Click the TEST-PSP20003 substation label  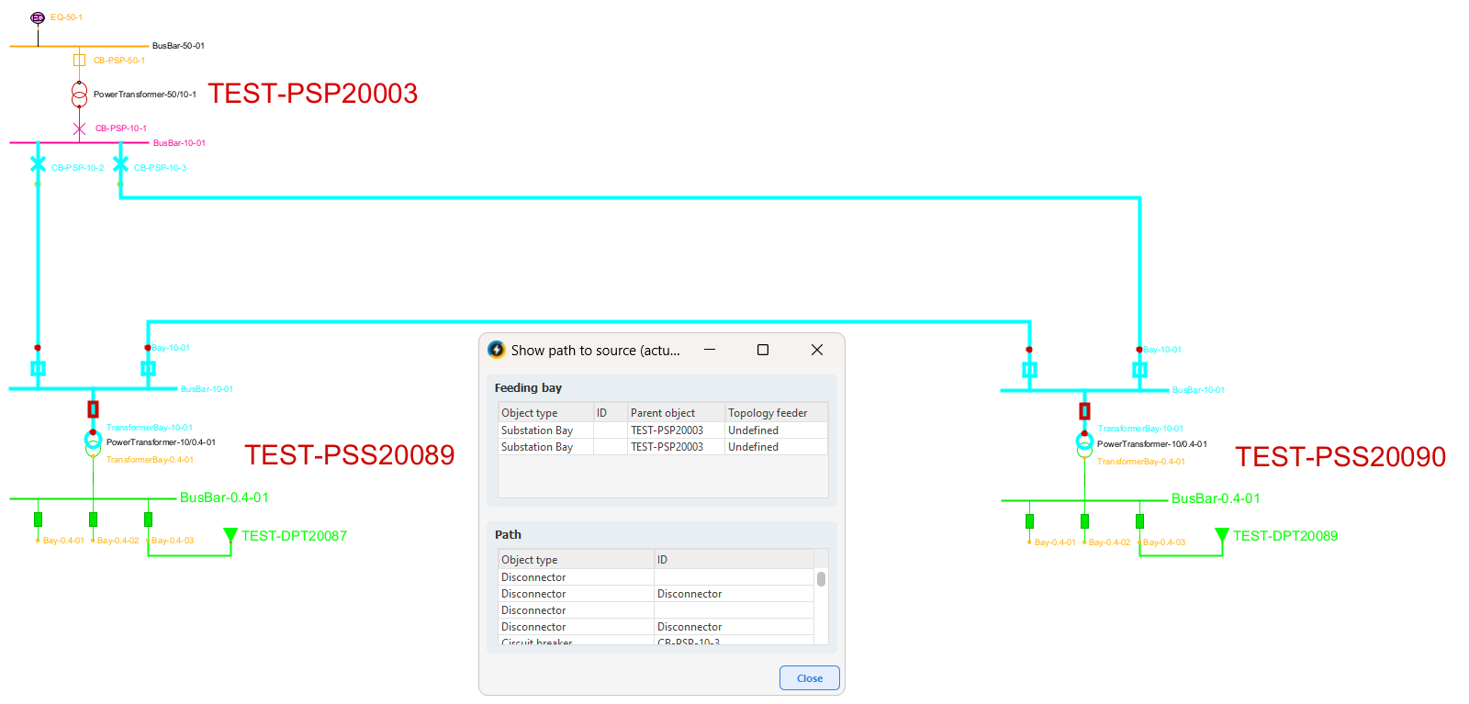tap(312, 94)
